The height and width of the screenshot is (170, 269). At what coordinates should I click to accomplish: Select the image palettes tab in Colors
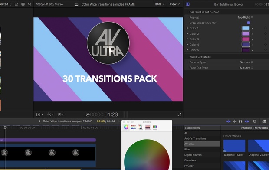click(148, 127)
